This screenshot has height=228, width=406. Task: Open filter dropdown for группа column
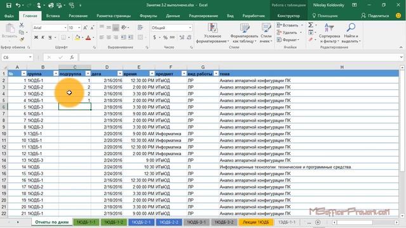[x=56, y=73]
